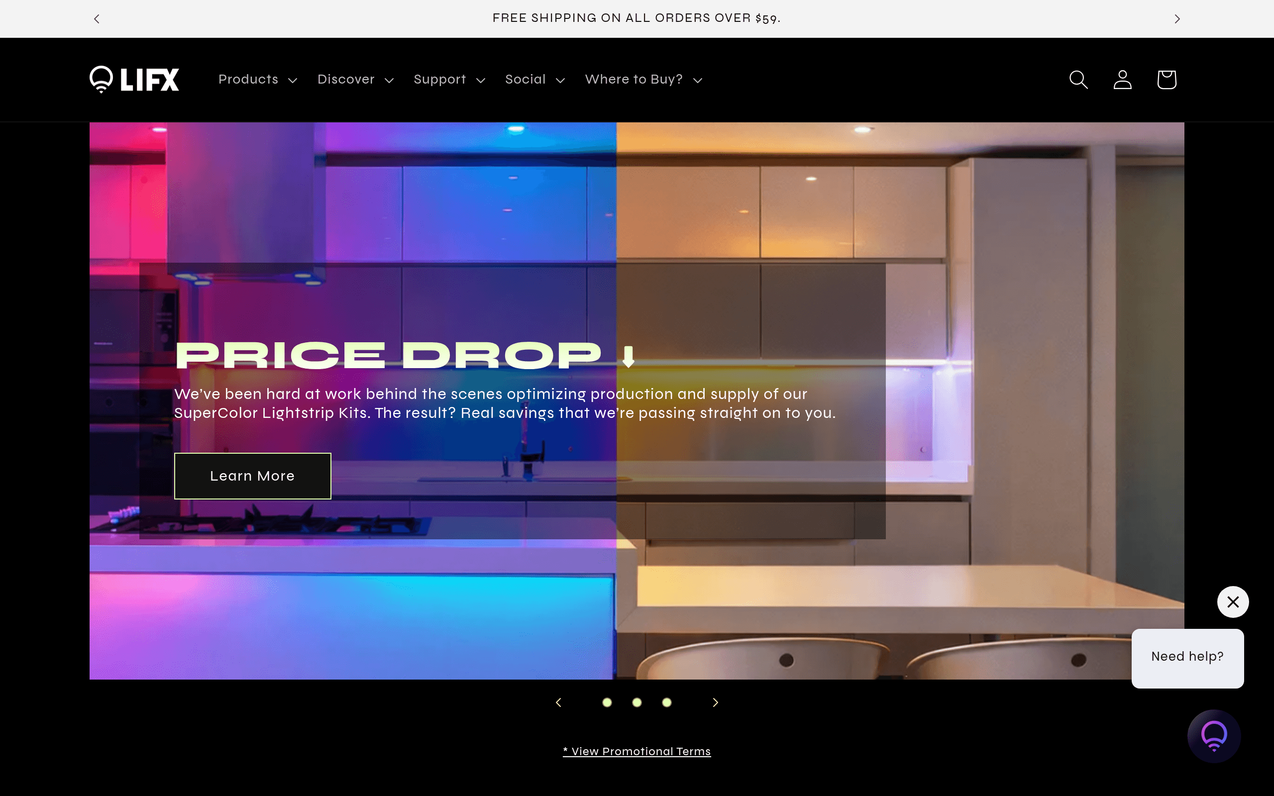The height and width of the screenshot is (796, 1274).
Task: Show previous announcement in top bar
Action: click(x=97, y=19)
